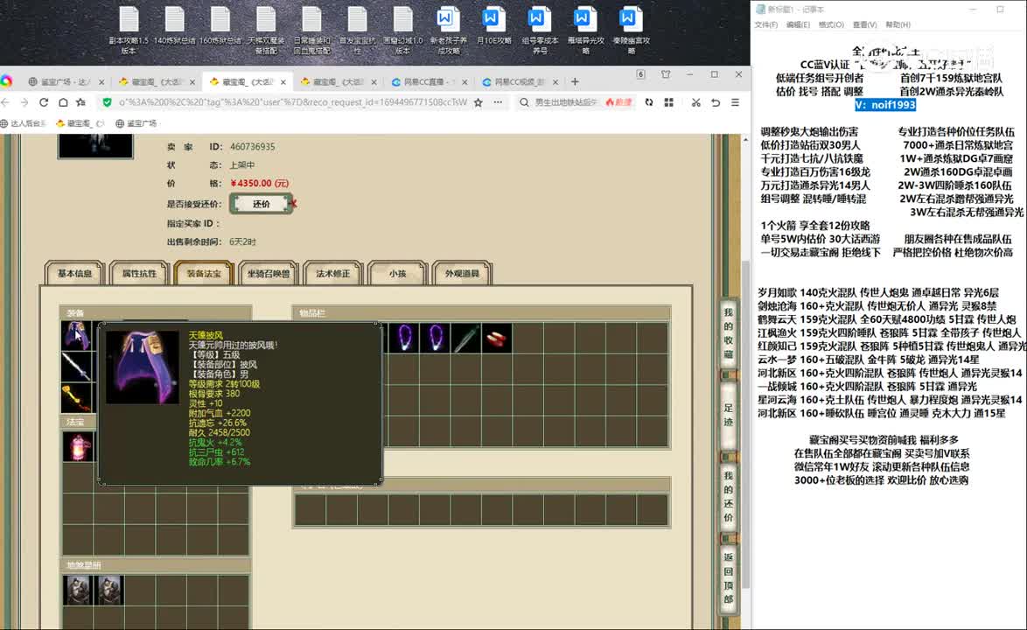Click 足迹 side button

729,416
